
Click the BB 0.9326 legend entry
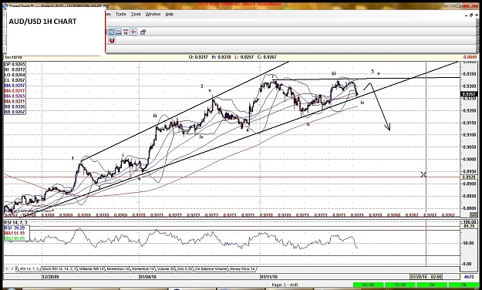[x=15, y=106]
